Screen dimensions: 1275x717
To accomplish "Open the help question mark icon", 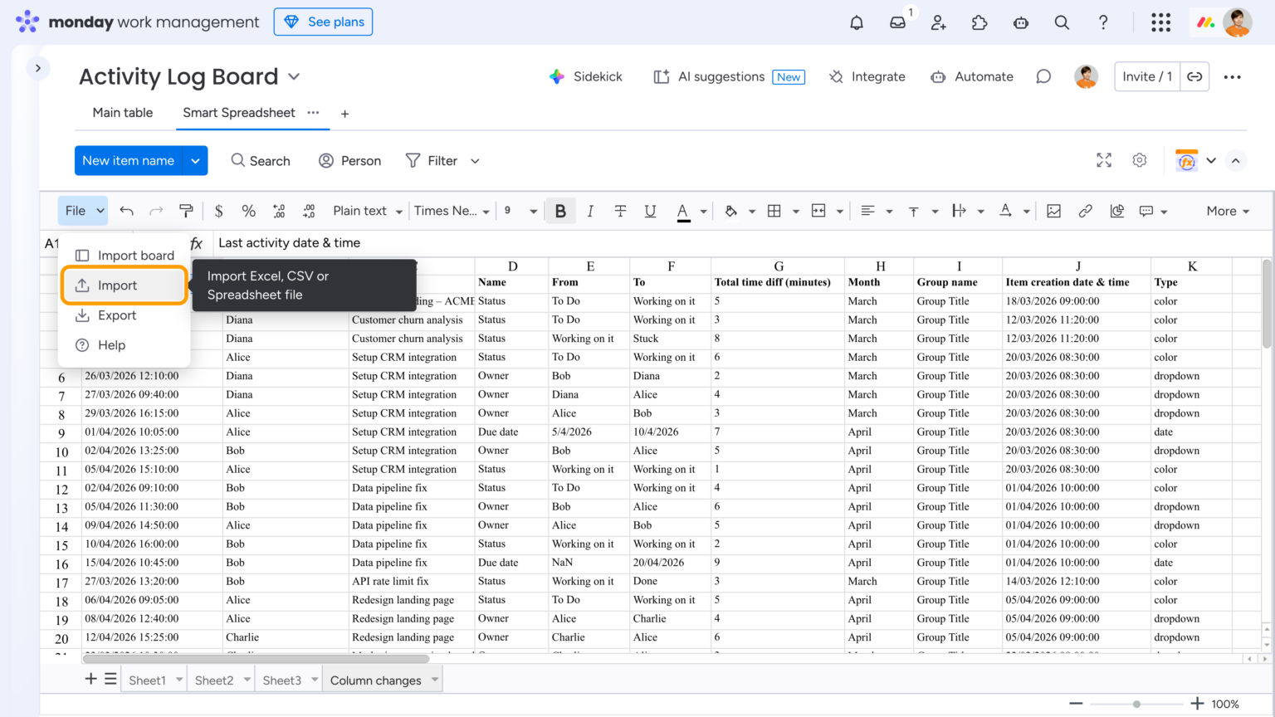I will point(1103,22).
